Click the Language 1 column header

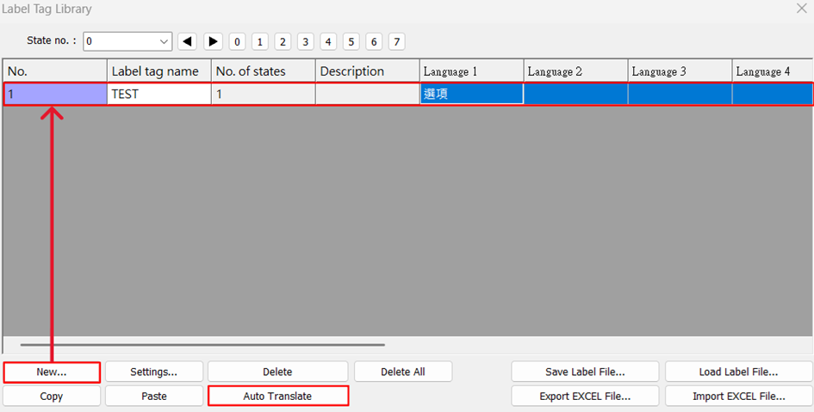coord(471,71)
